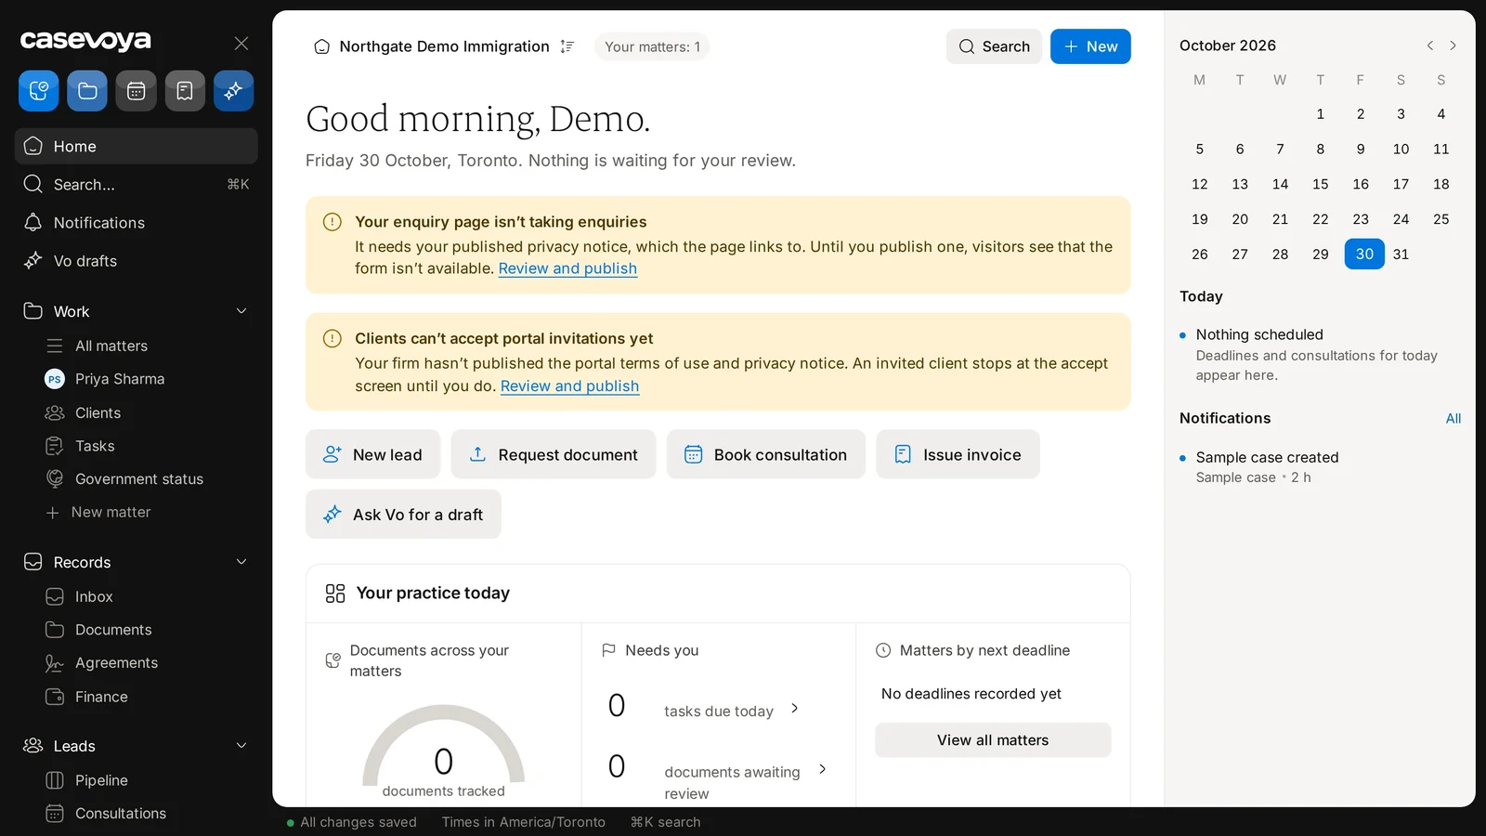Open the sort/list icon beside firm name
1486x836 pixels.
click(x=567, y=46)
